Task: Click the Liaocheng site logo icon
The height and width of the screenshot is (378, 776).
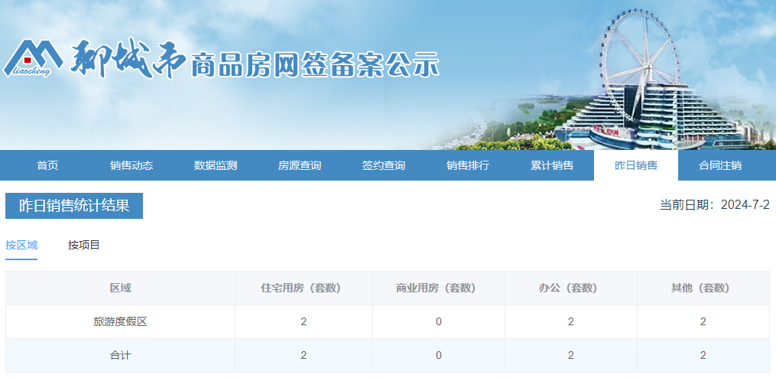Action: (34, 56)
